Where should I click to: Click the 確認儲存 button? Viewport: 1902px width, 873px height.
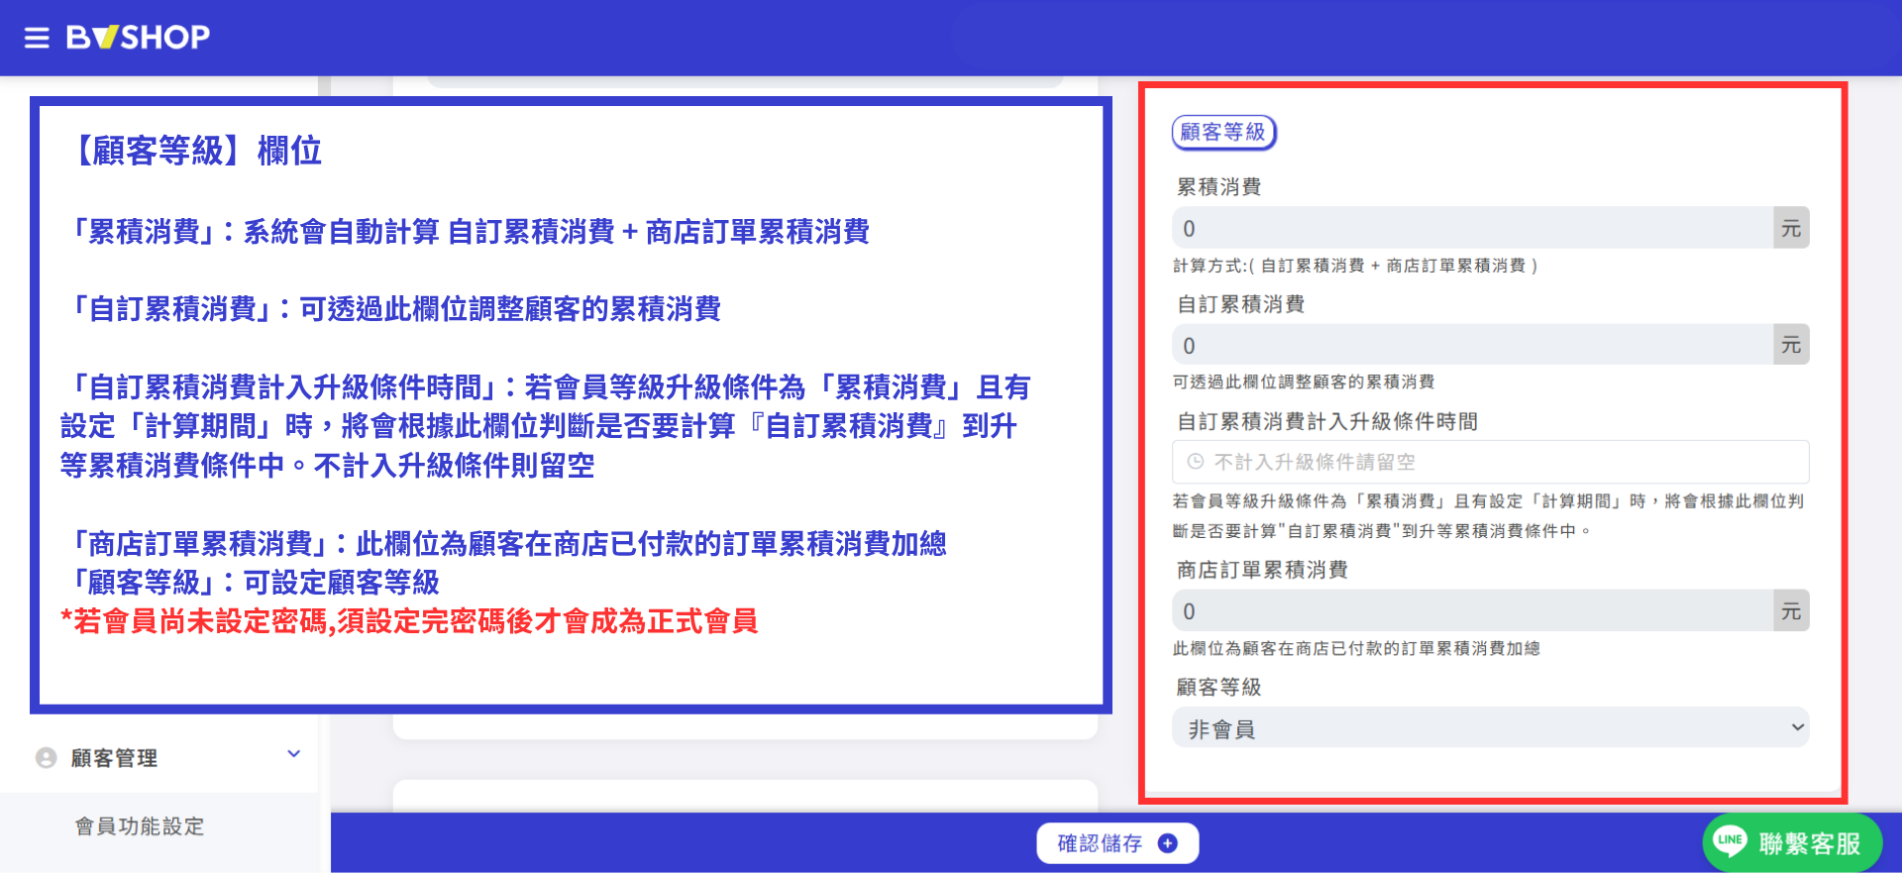pos(1117,843)
